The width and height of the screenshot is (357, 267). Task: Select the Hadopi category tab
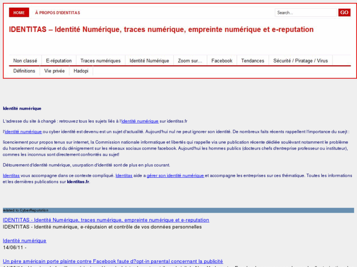[x=81, y=71]
